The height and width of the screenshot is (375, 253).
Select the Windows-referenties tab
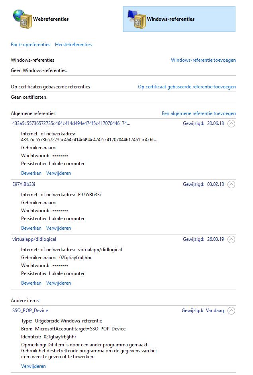(x=171, y=19)
